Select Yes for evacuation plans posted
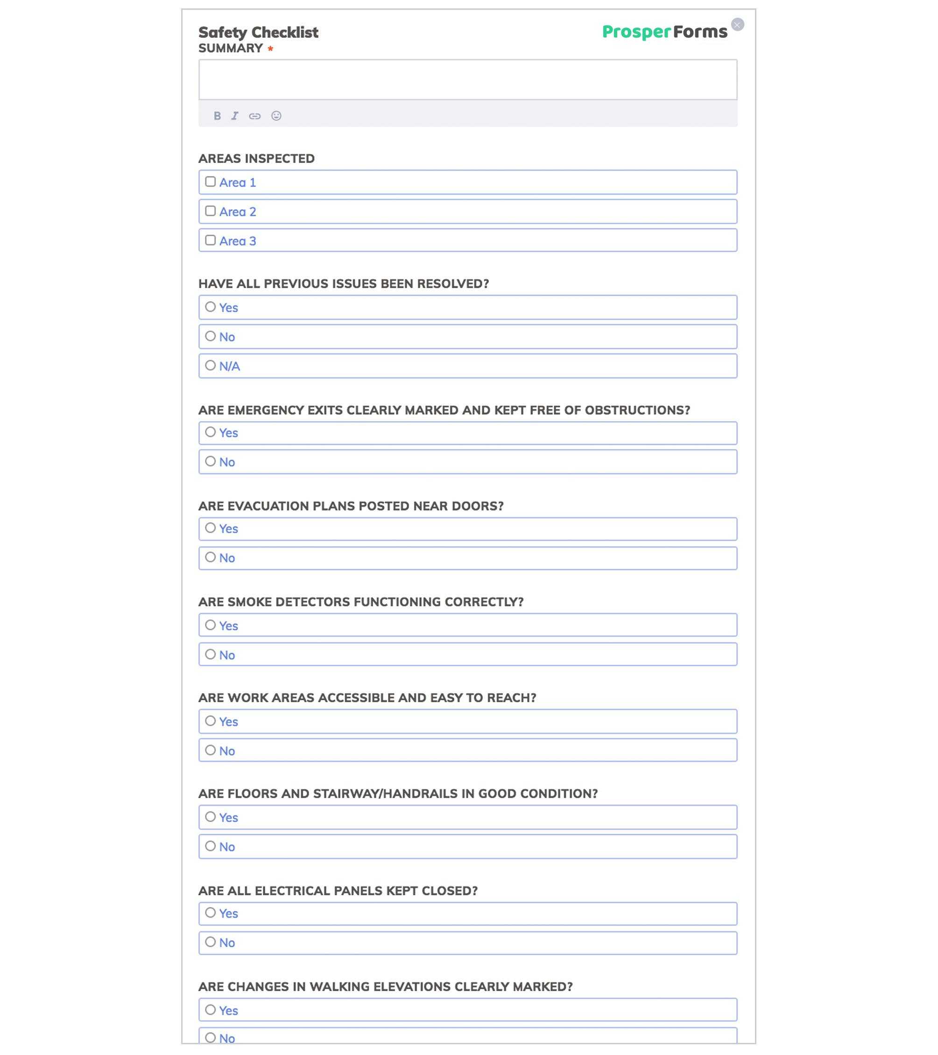The width and height of the screenshot is (938, 1055). (210, 529)
